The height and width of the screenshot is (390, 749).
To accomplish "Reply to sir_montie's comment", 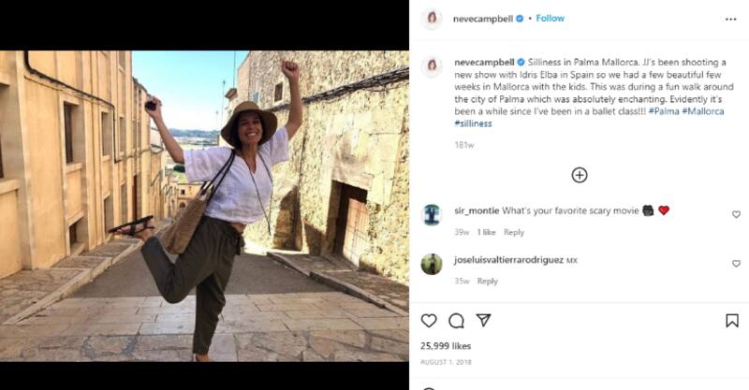I will (x=514, y=232).
